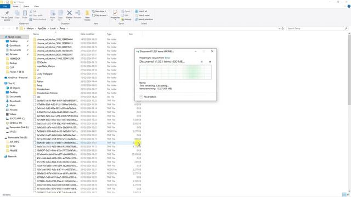
Task: Select the Lively Wallpaper folder
Action: pos(43,74)
